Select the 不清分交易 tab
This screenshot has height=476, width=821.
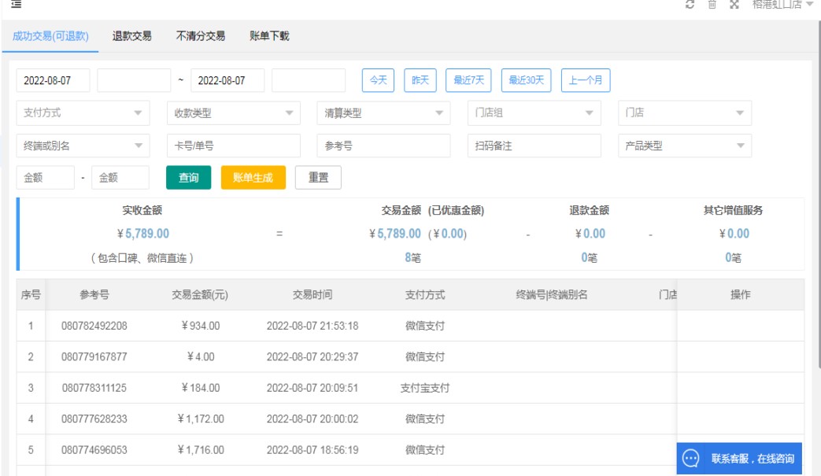click(201, 36)
